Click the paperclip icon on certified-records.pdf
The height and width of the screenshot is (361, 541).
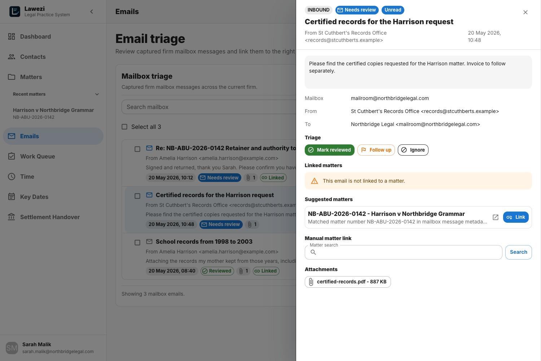[x=311, y=282]
